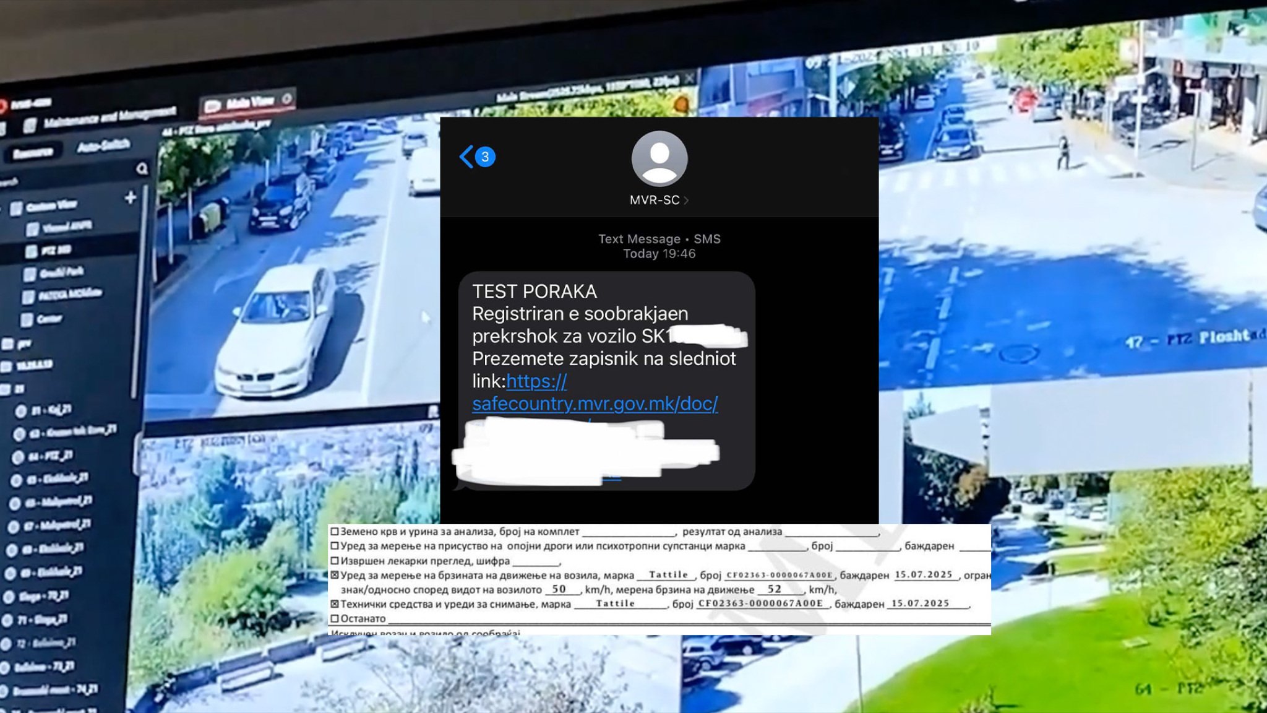Image resolution: width=1267 pixels, height=713 pixels.
Task: Click camera icon for 64 - PTZ_21
Action: [18, 457]
